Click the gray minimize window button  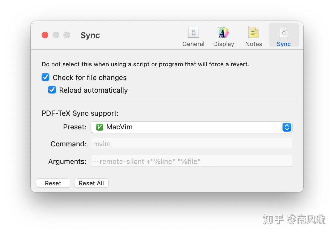(x=56, y=35)
